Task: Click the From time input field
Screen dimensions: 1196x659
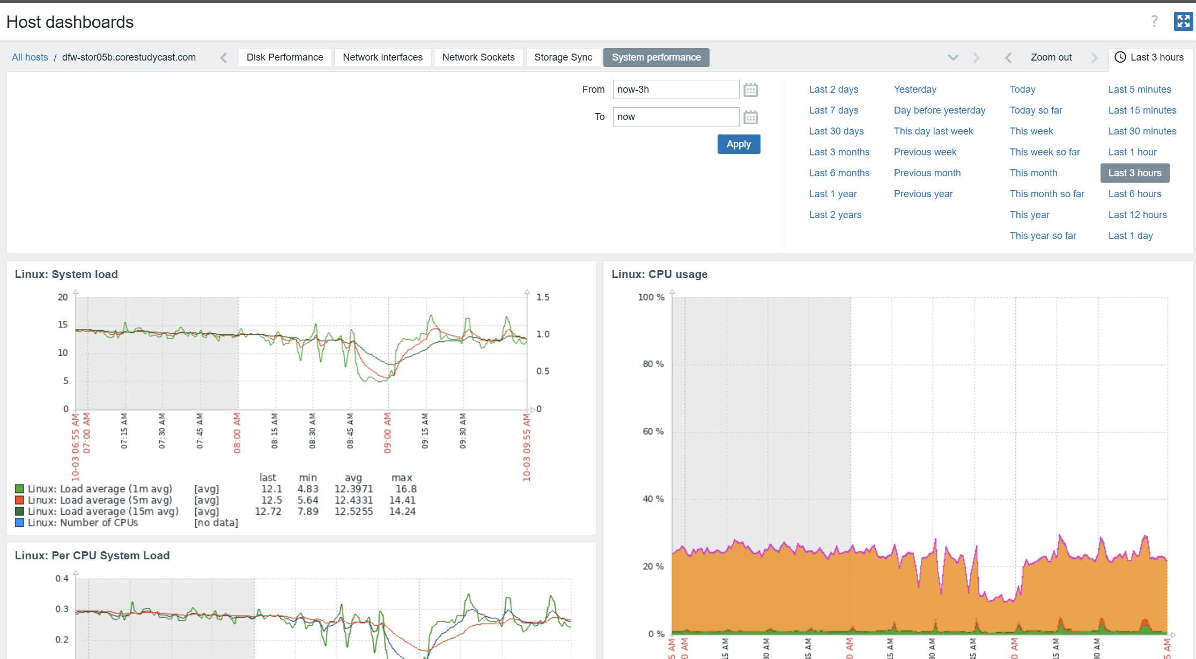Action: pyautogui.click(x=675, y=89)
